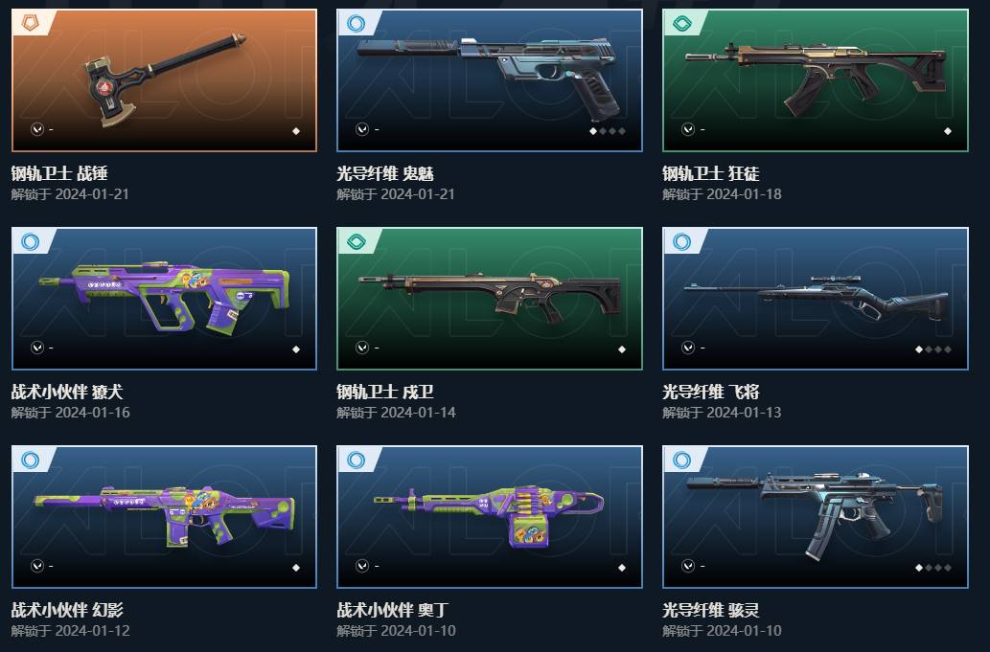990x652 pixels.
Task: Click the Valorant points icon on 光导纤维 飞将
Action: point(688,348)
